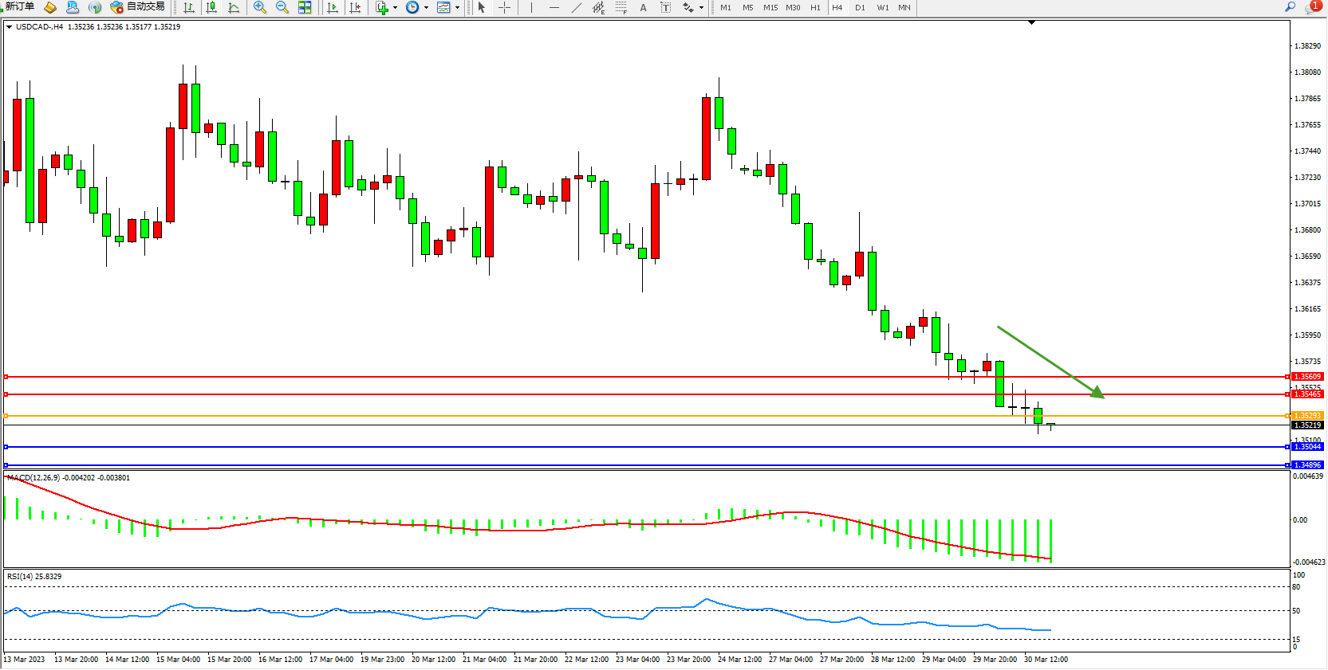Viewport: 1328px width, 670px height.
Task: Toggle the auto trading button
Action: [x=138, y=7]
